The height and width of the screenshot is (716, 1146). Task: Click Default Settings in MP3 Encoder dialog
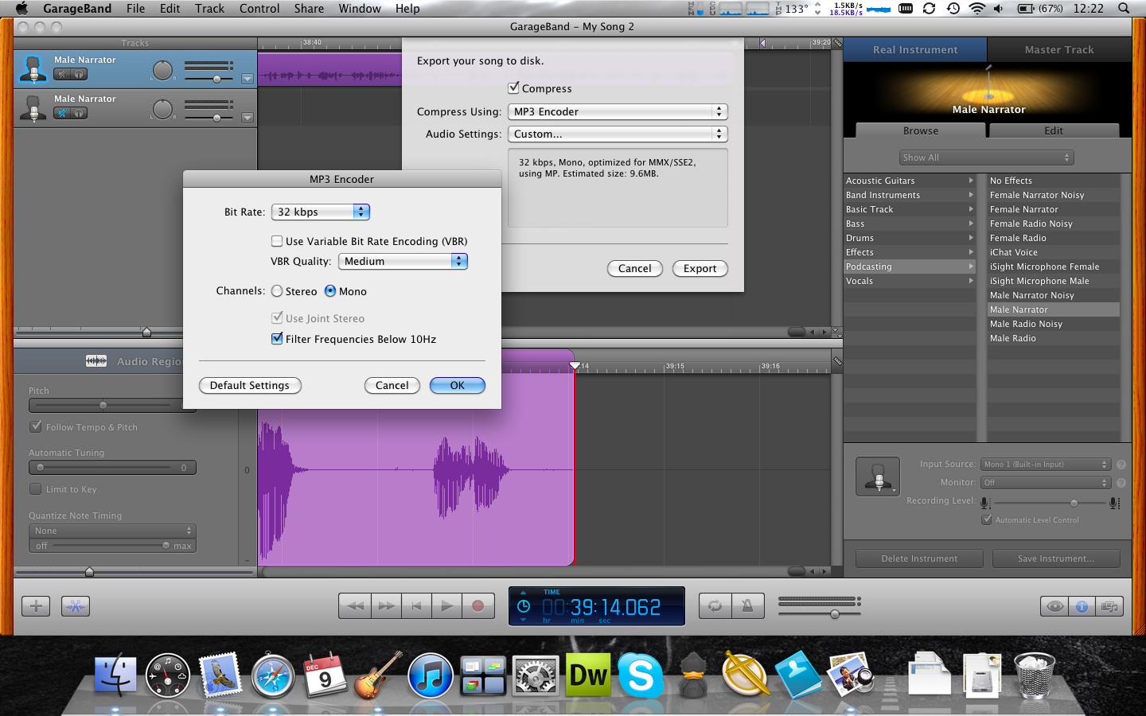[x=250, y=386]
